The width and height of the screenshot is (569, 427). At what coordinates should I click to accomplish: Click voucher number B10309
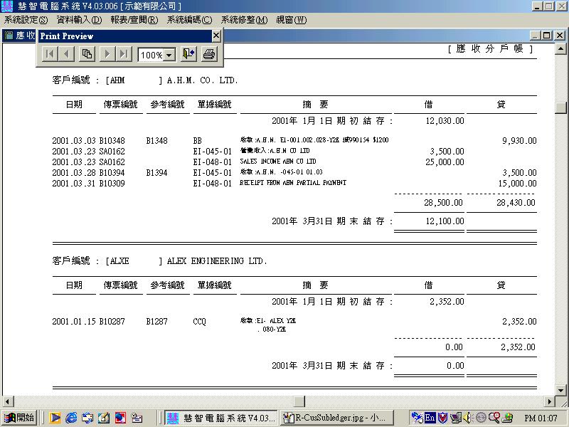coord(112,184)
